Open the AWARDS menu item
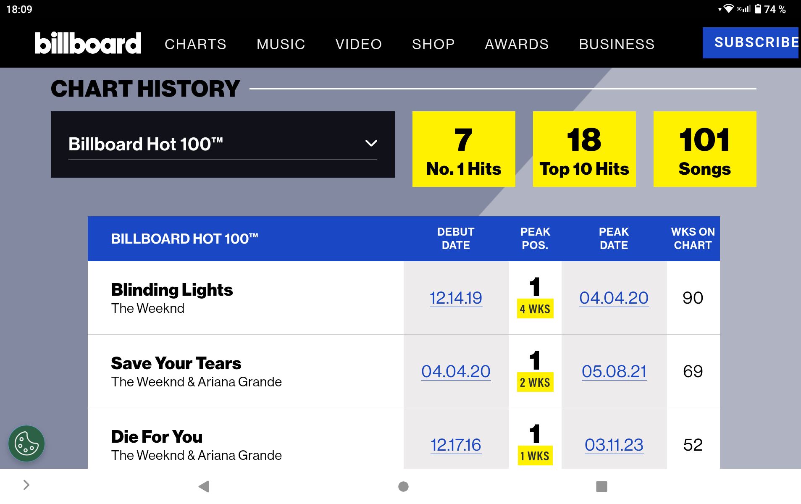 (517, 44)
